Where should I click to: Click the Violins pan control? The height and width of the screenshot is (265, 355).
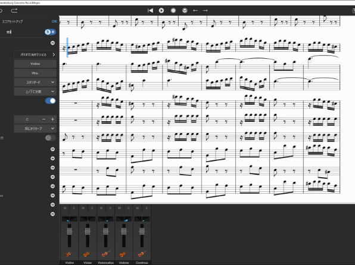70,219
